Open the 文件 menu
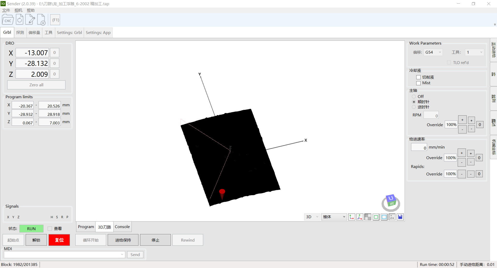This screenshot has height=268, width=497. pos(6,10)
